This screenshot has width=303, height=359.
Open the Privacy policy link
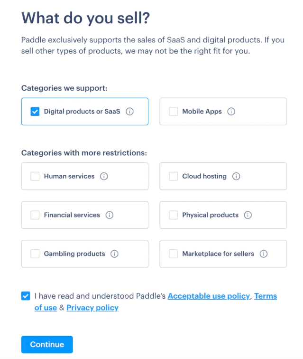(92, 308)
